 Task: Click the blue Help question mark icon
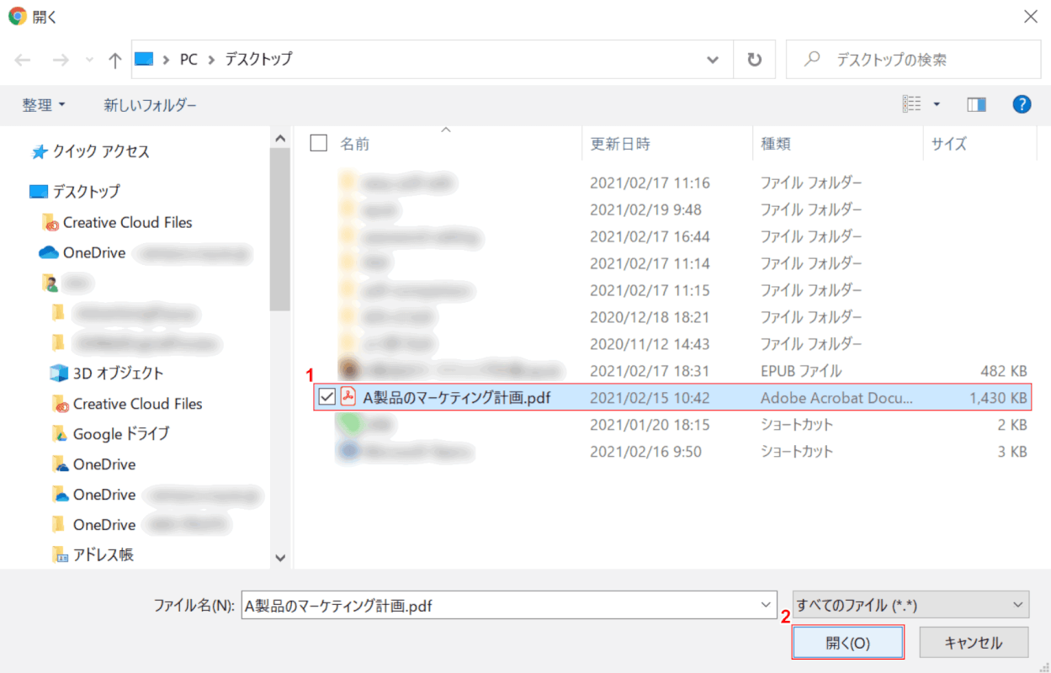[1022, 104]
